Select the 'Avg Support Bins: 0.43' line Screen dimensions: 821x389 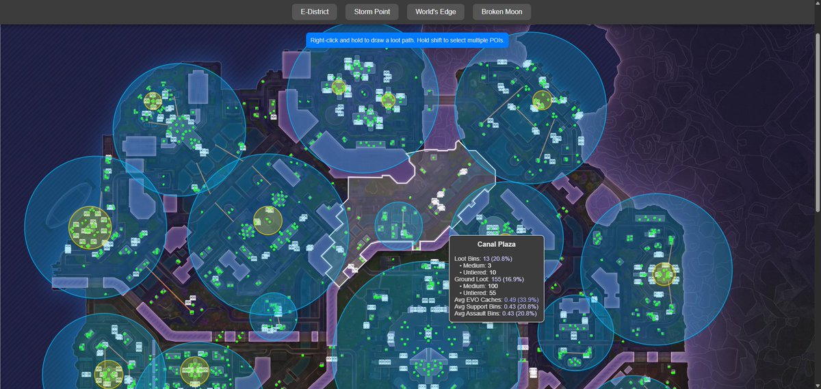click(x=498, y=306)
